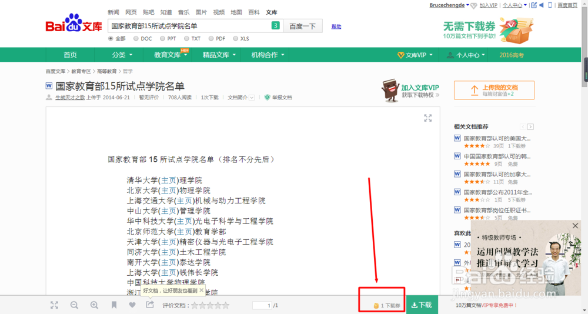Switch to 知道 search category
Screen dimensions: 588x314
[x=166, y=12]
